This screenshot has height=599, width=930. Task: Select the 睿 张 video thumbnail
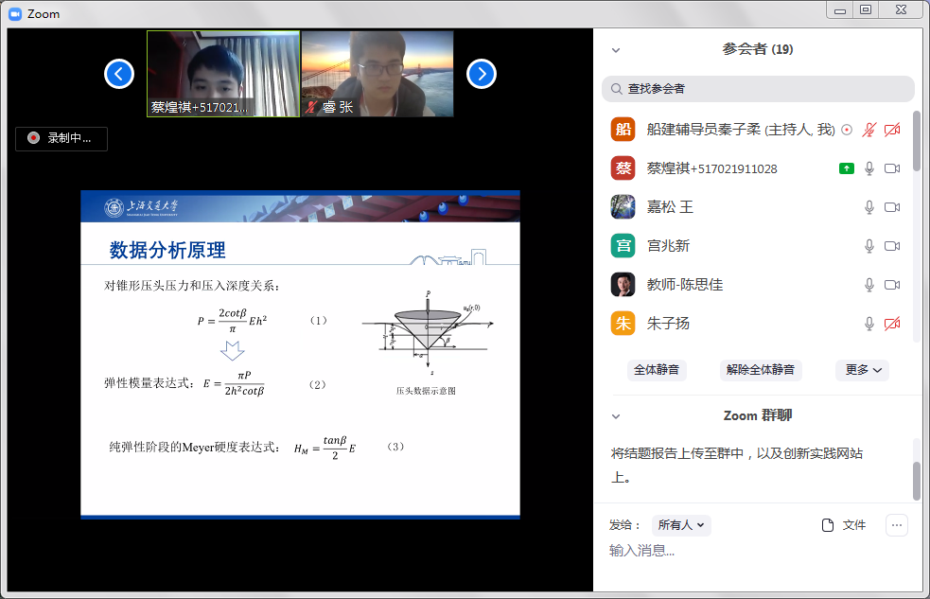pos(377,74)
